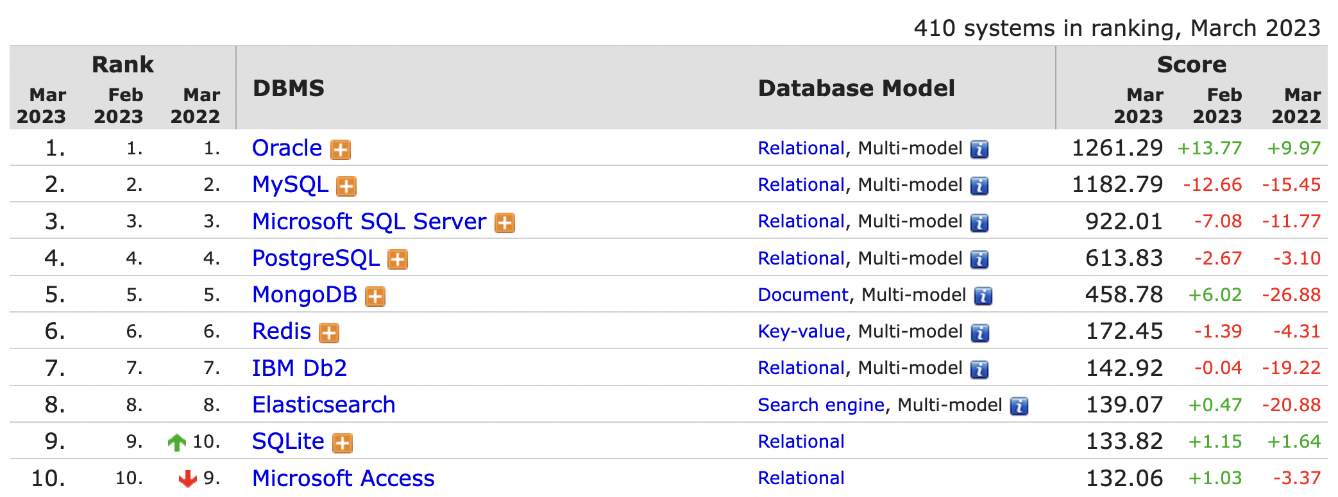
Task: Click the plus icon next to MongoDB
Action: [x=375, y=297]
